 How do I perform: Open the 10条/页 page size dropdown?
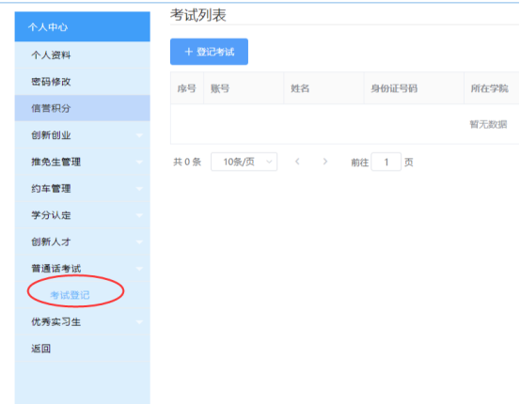pos(244,162)
